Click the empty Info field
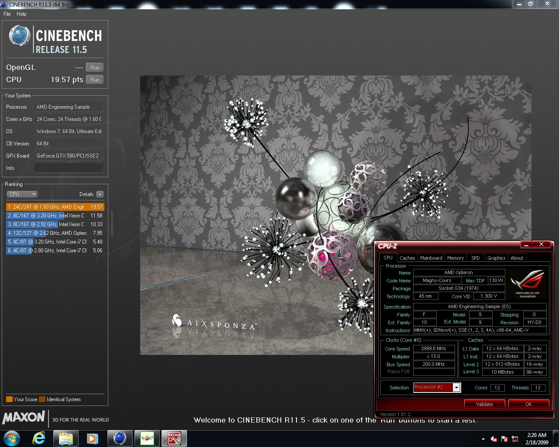The width and height of the screenshot is (559, 447). pos(69,168)
